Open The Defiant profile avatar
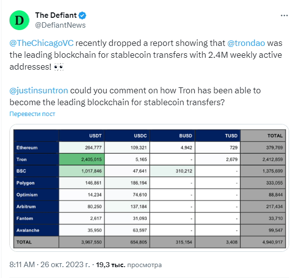This screenshot has width=297, height=278. [x=19, y=20]
